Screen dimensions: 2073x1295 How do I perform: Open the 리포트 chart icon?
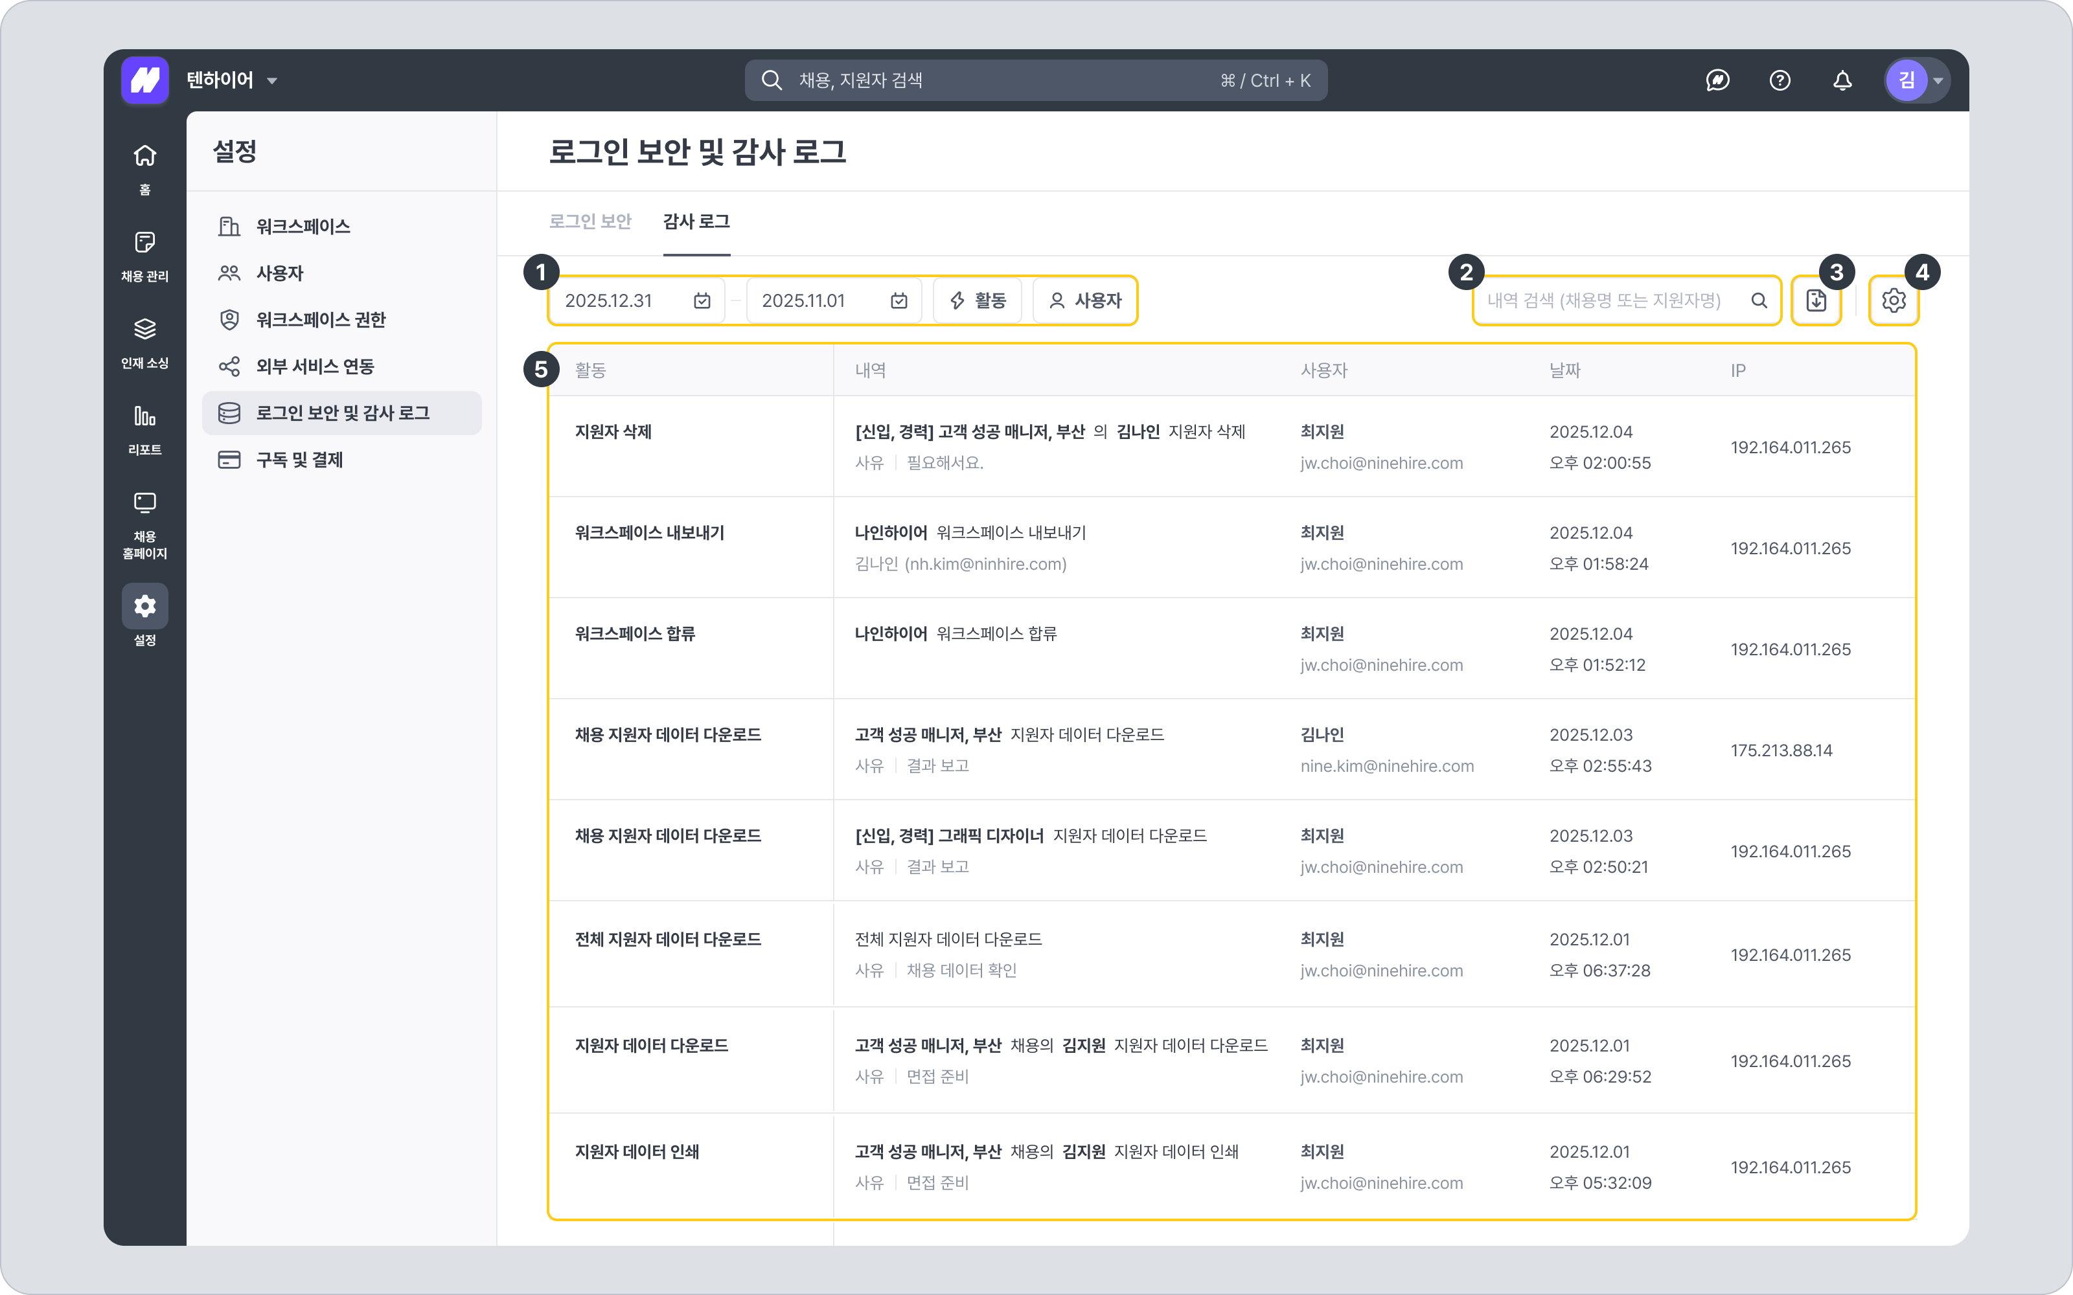pyautogui.click(x=144, y=428)
